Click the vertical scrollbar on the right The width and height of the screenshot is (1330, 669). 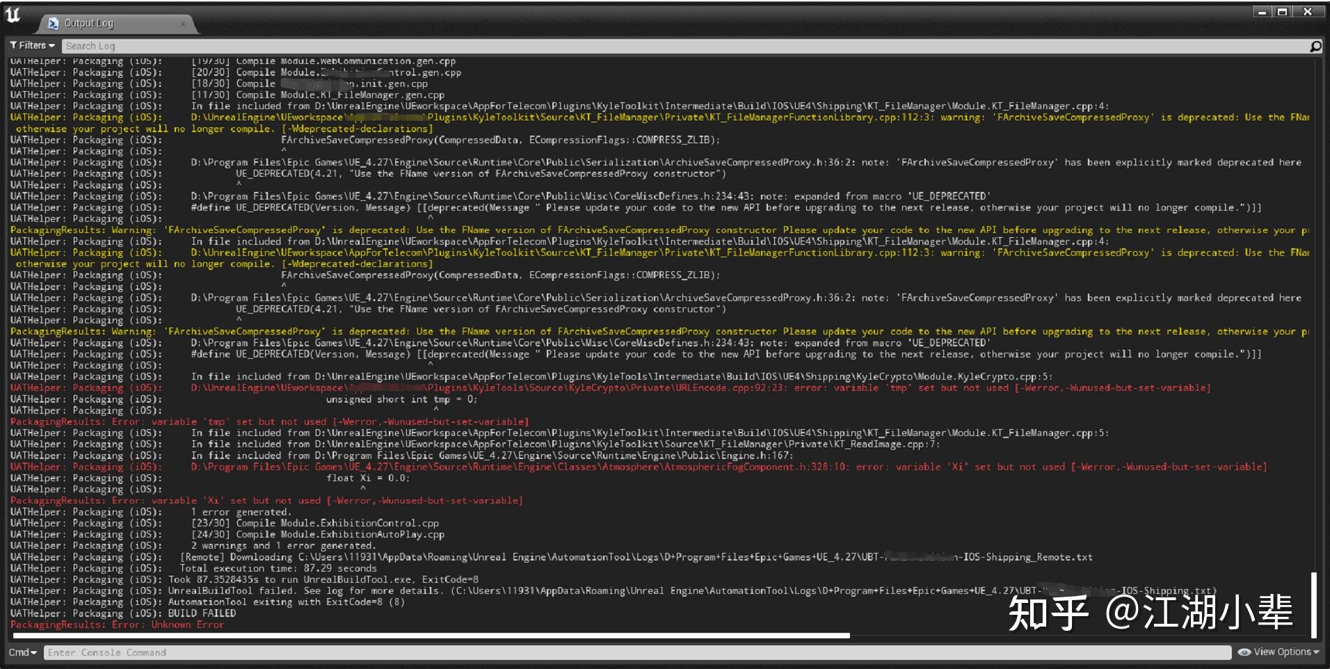tap(1314, 605)
